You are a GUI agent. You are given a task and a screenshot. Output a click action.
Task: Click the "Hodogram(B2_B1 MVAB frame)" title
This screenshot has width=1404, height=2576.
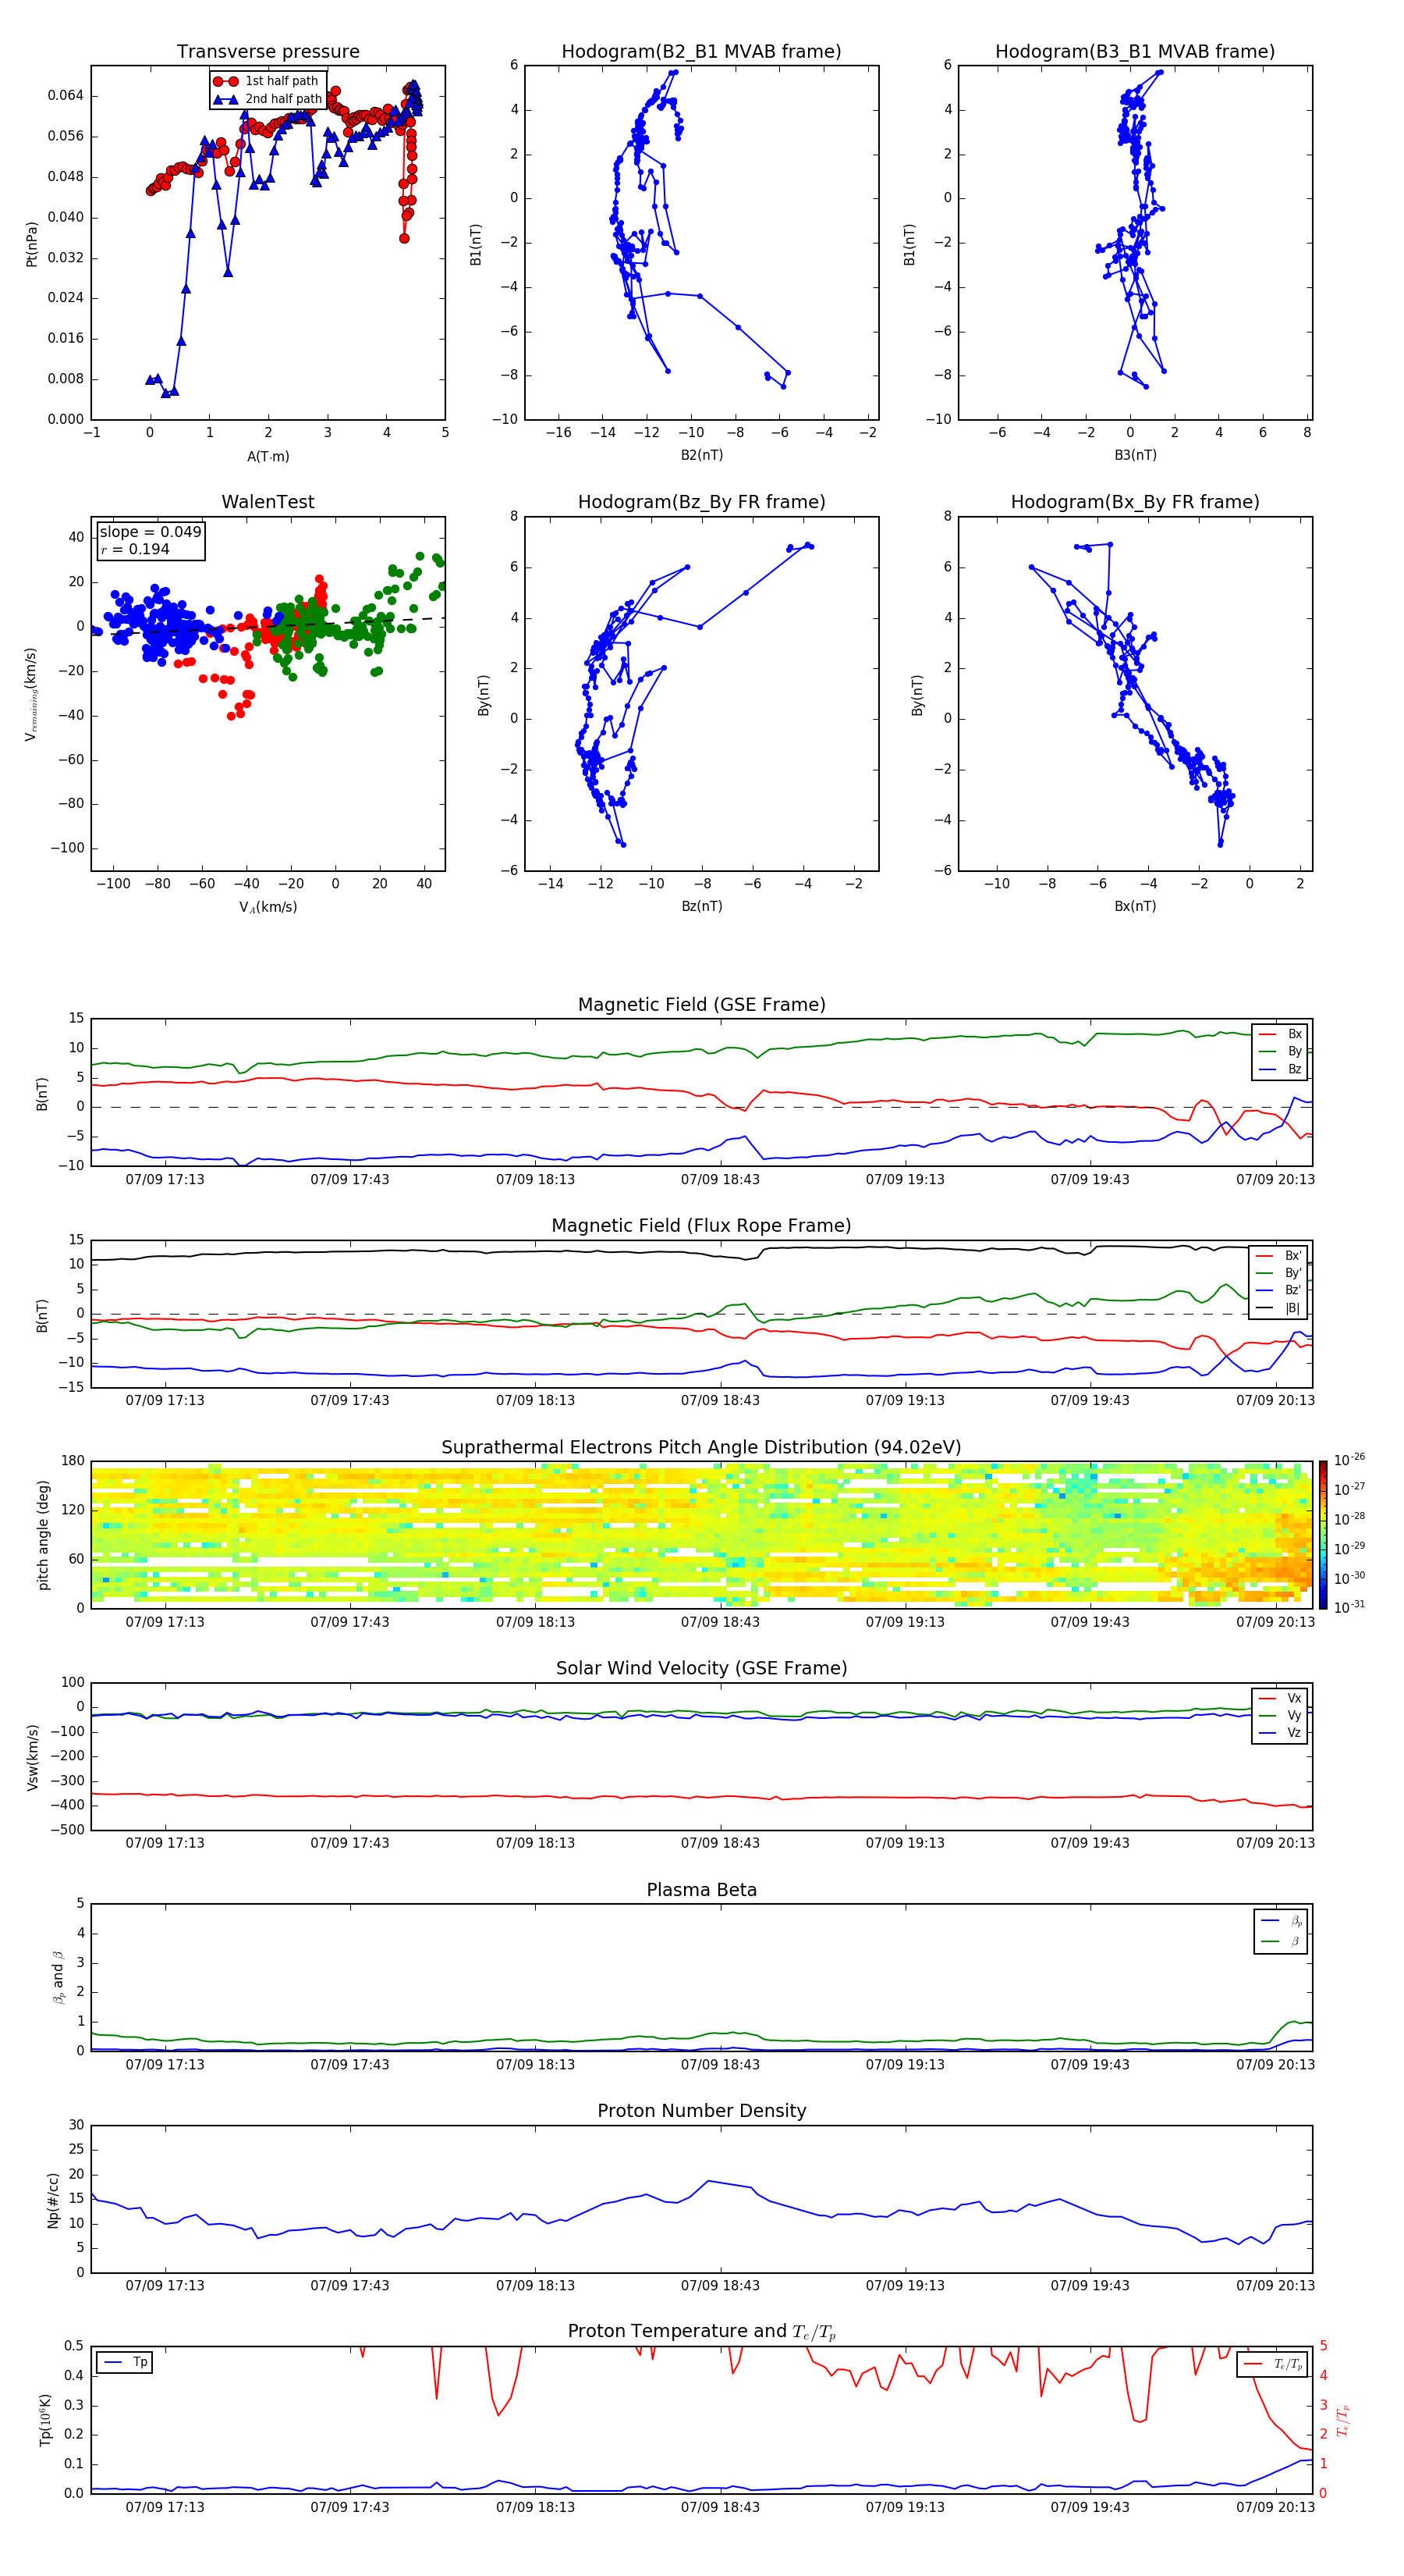pyautogui.click(x=701, y=52)
